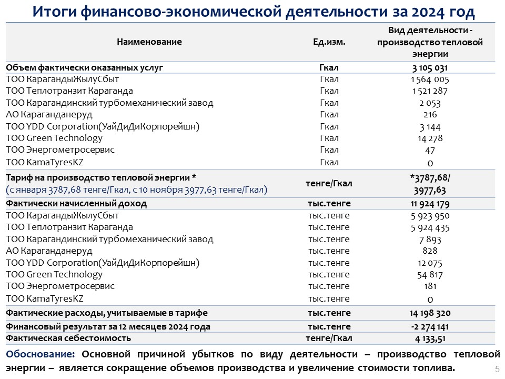Click the "Фактическая себестоимость" row label
Screen dimensions: 505x379
tap(68, 338)
